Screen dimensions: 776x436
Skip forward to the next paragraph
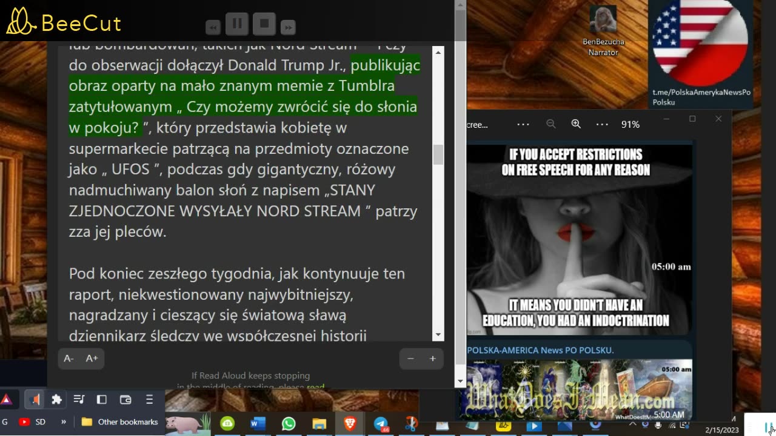coord(289,27)
